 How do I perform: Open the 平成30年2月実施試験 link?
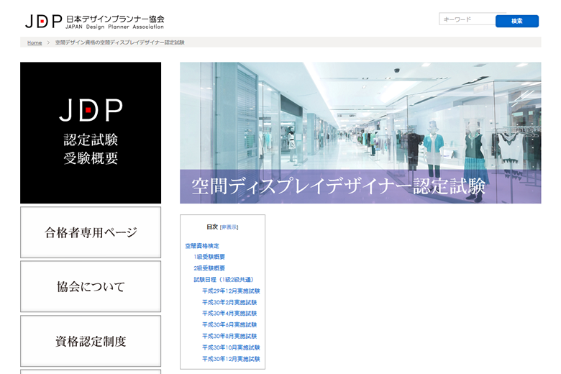pos(229,302)
